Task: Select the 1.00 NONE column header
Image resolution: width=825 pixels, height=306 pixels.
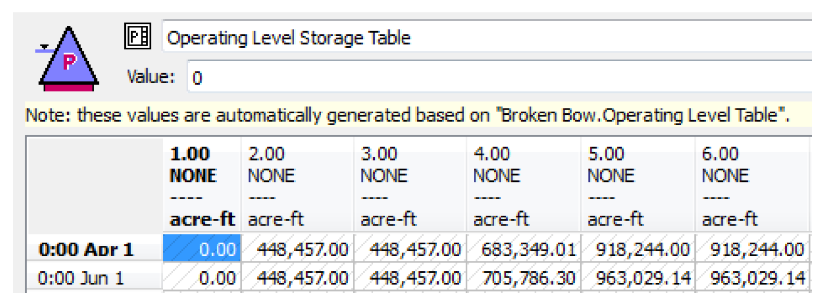Action: [x=202, y=186]
